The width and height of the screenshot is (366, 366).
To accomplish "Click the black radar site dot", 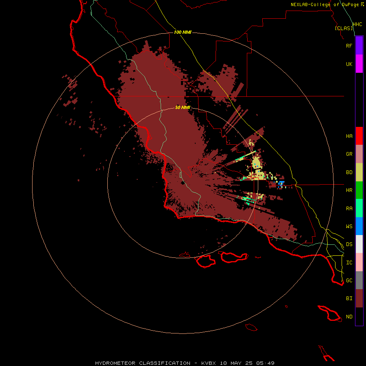I will 183,183.
